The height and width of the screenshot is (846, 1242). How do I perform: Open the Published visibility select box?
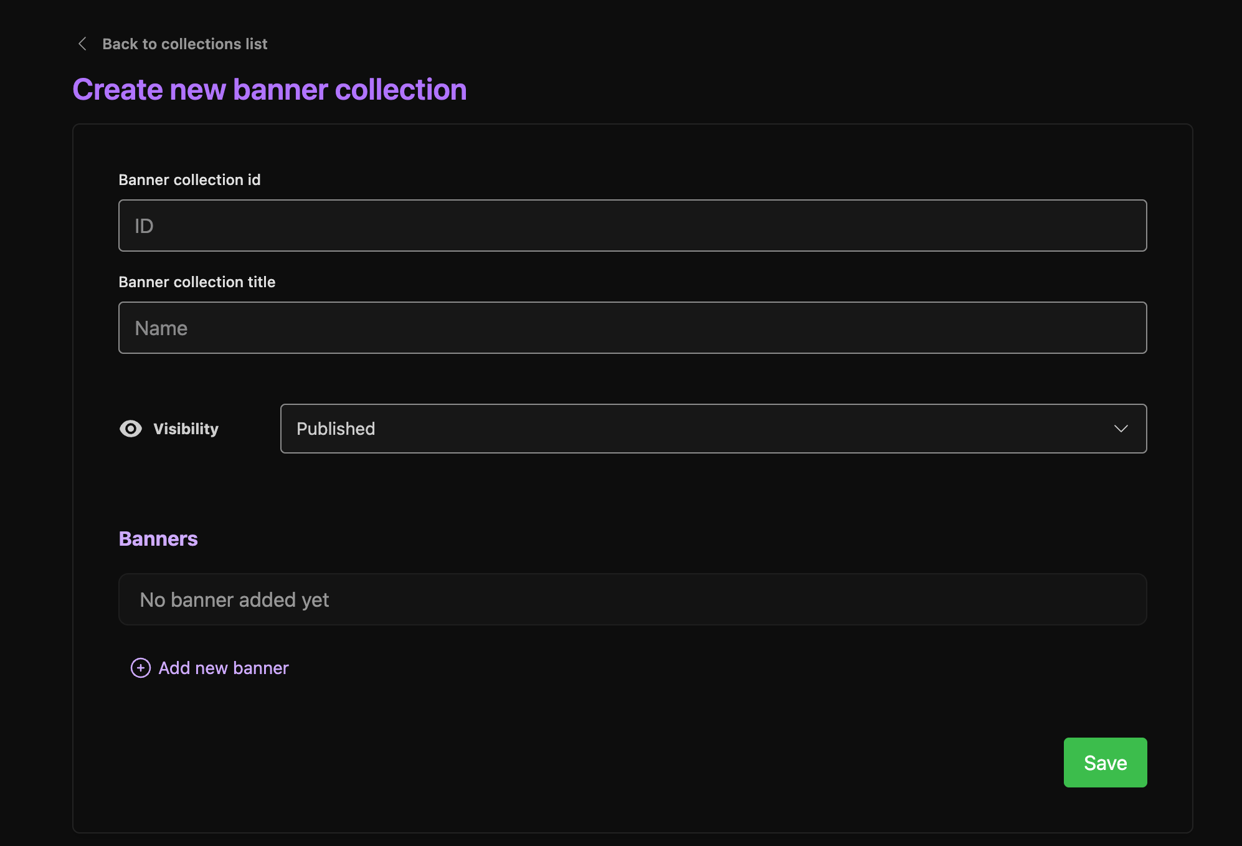tap(713, 429)
